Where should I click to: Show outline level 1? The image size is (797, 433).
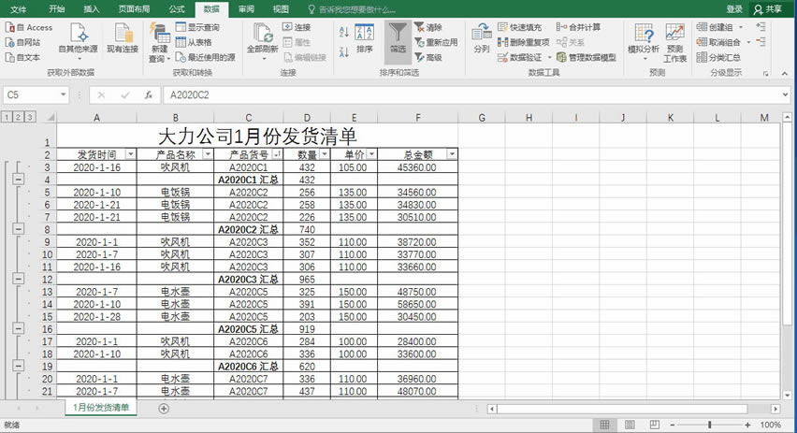pos(7,118)
